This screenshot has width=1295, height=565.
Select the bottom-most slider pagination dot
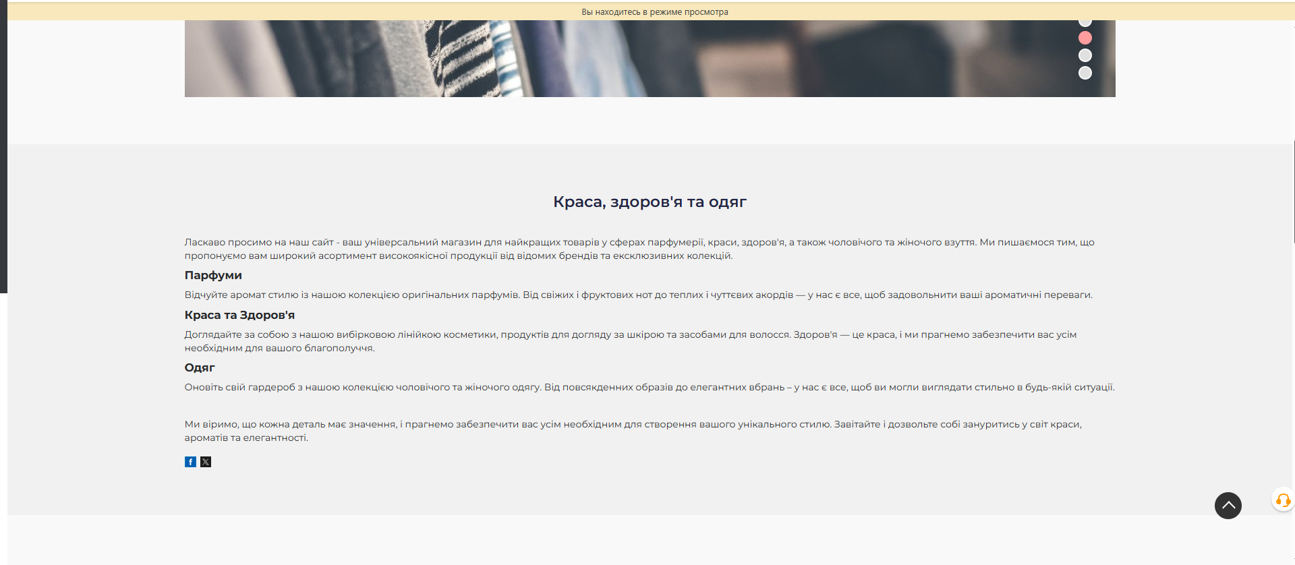(1085, 73)
